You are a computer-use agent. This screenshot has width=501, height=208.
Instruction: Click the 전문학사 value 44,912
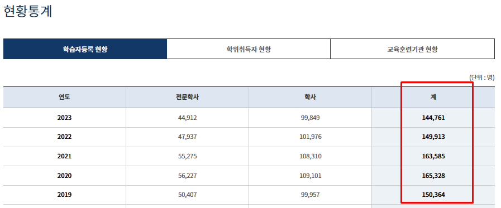point(187,118)
